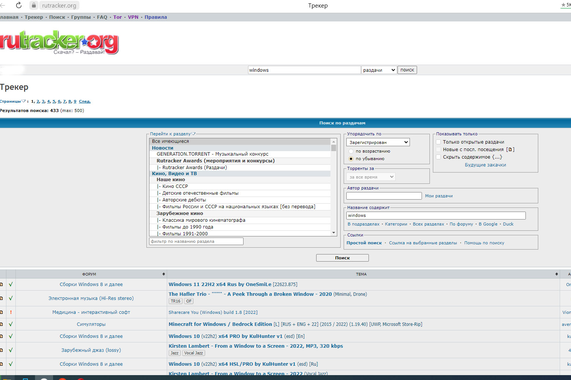Open the VPN link in the navigation

133,17
